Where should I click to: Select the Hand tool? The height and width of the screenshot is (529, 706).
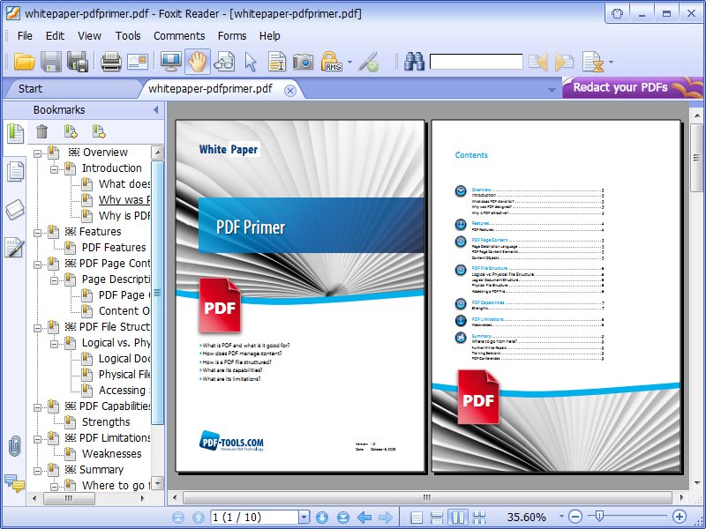pyautogui.click(x=198, y=62)
